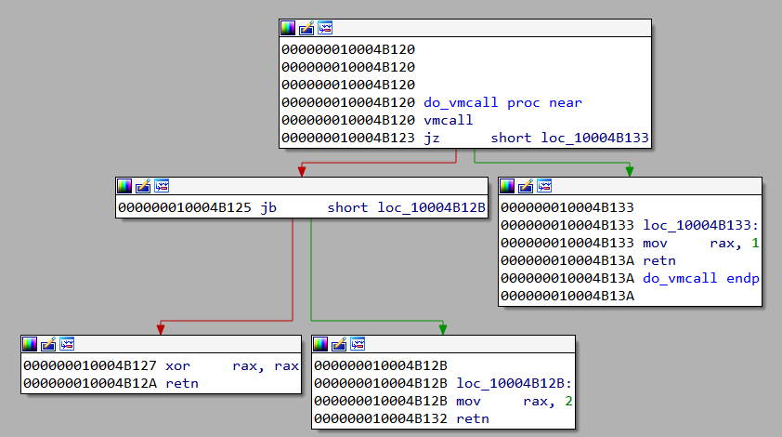Click group icon on the jb node
This screenshot has width=782, height=437.
coord(162,186)
